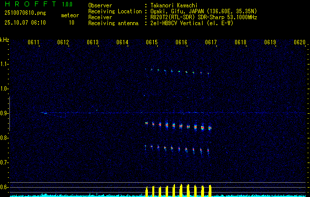Click the 0613 time axis label
This screenshot has width=310, height=197.
click(93, 42)
